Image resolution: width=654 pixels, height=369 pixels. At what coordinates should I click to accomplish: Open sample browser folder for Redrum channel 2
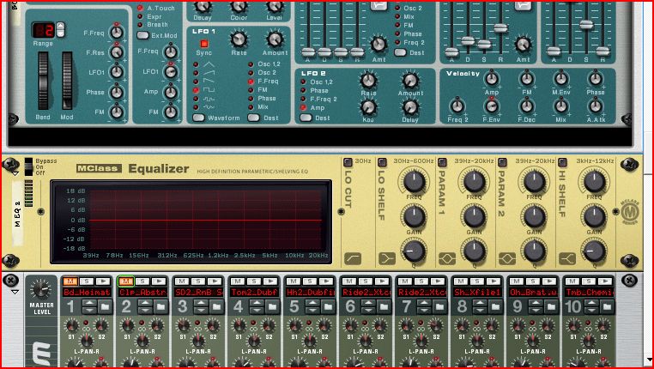coord(161,307)
